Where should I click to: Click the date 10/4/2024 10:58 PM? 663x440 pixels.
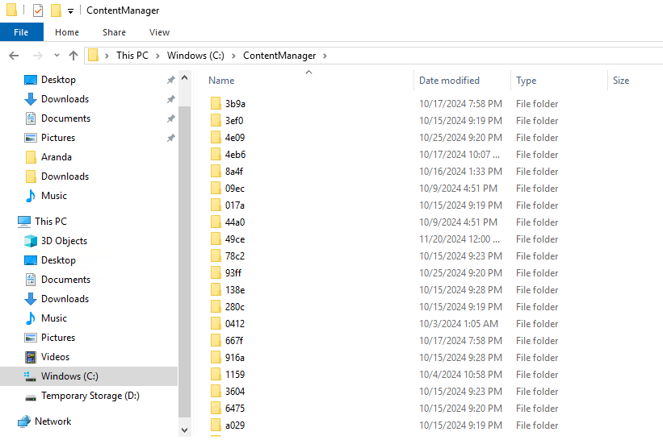pos(460,374)
